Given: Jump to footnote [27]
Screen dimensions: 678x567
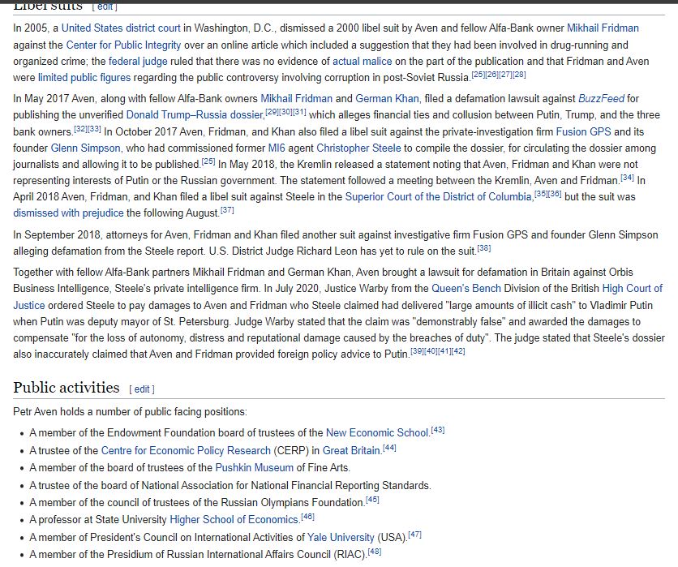Looking at the screenshot, I should pyautogui.click(x=505, y=75).
